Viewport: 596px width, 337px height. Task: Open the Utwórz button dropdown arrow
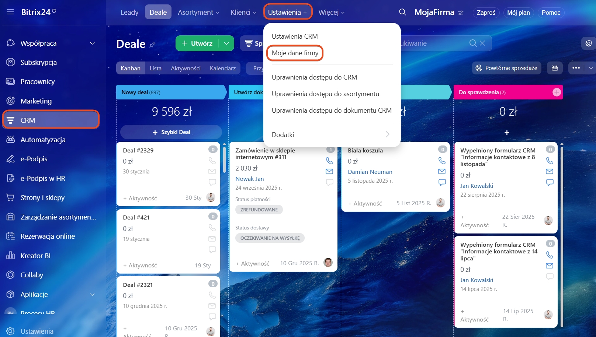[226, 43]
